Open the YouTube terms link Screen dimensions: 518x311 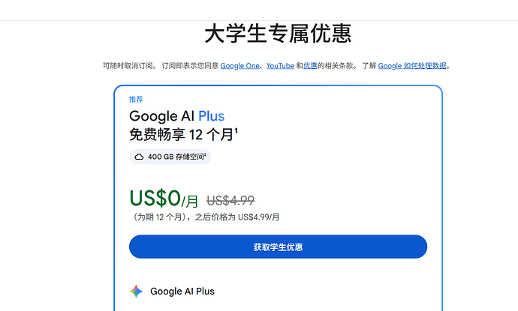click(x=280, y=66)
